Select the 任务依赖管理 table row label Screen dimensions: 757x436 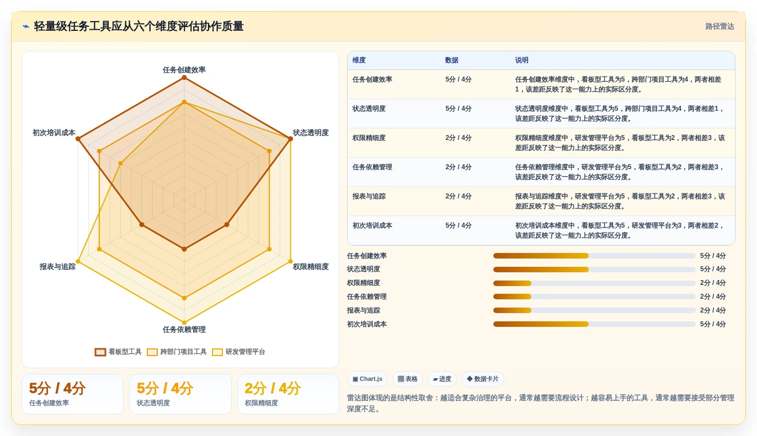(372, 167)
